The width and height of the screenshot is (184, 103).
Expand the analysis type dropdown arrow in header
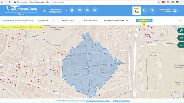66,11
